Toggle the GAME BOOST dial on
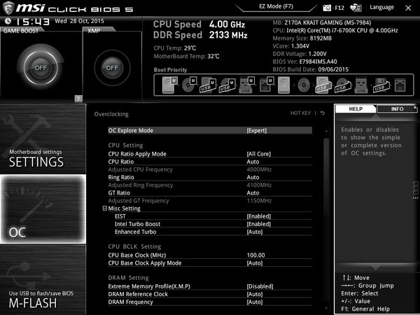 coord(41,67)
